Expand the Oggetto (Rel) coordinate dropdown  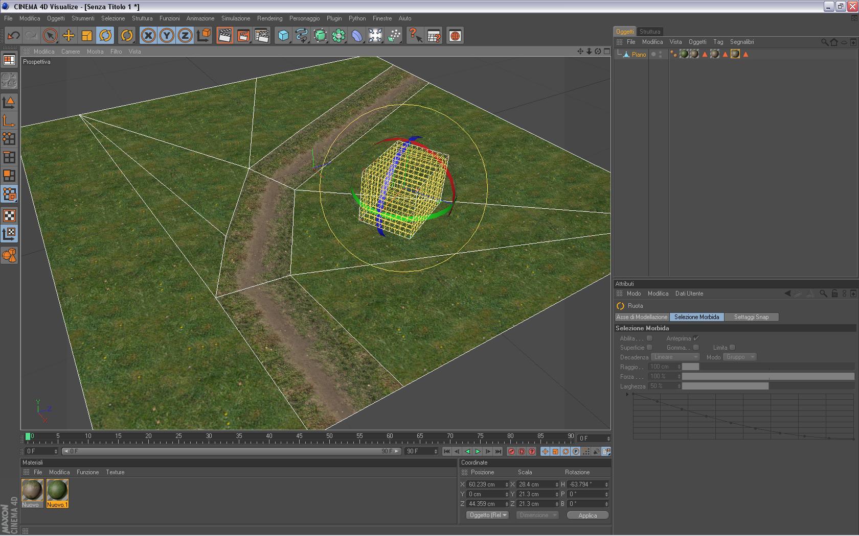[x=487, y=515]
